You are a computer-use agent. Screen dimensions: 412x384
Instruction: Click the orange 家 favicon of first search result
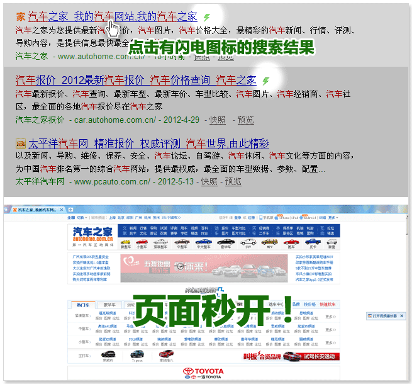click(21, 17)
